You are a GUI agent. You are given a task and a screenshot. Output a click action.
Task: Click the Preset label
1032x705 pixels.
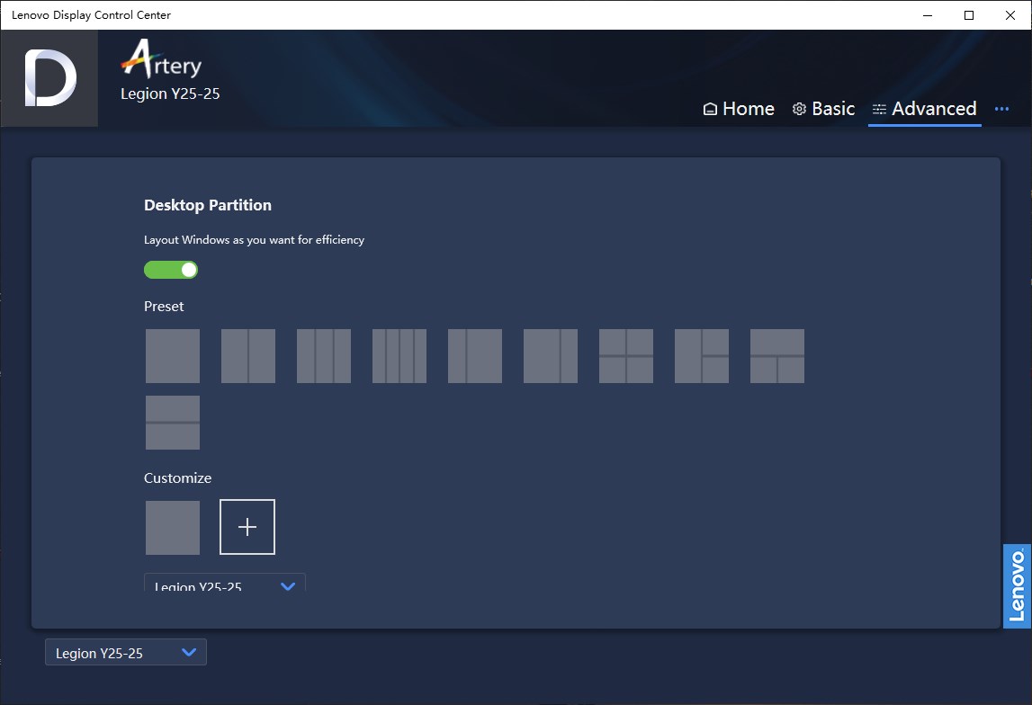(164, 307)
